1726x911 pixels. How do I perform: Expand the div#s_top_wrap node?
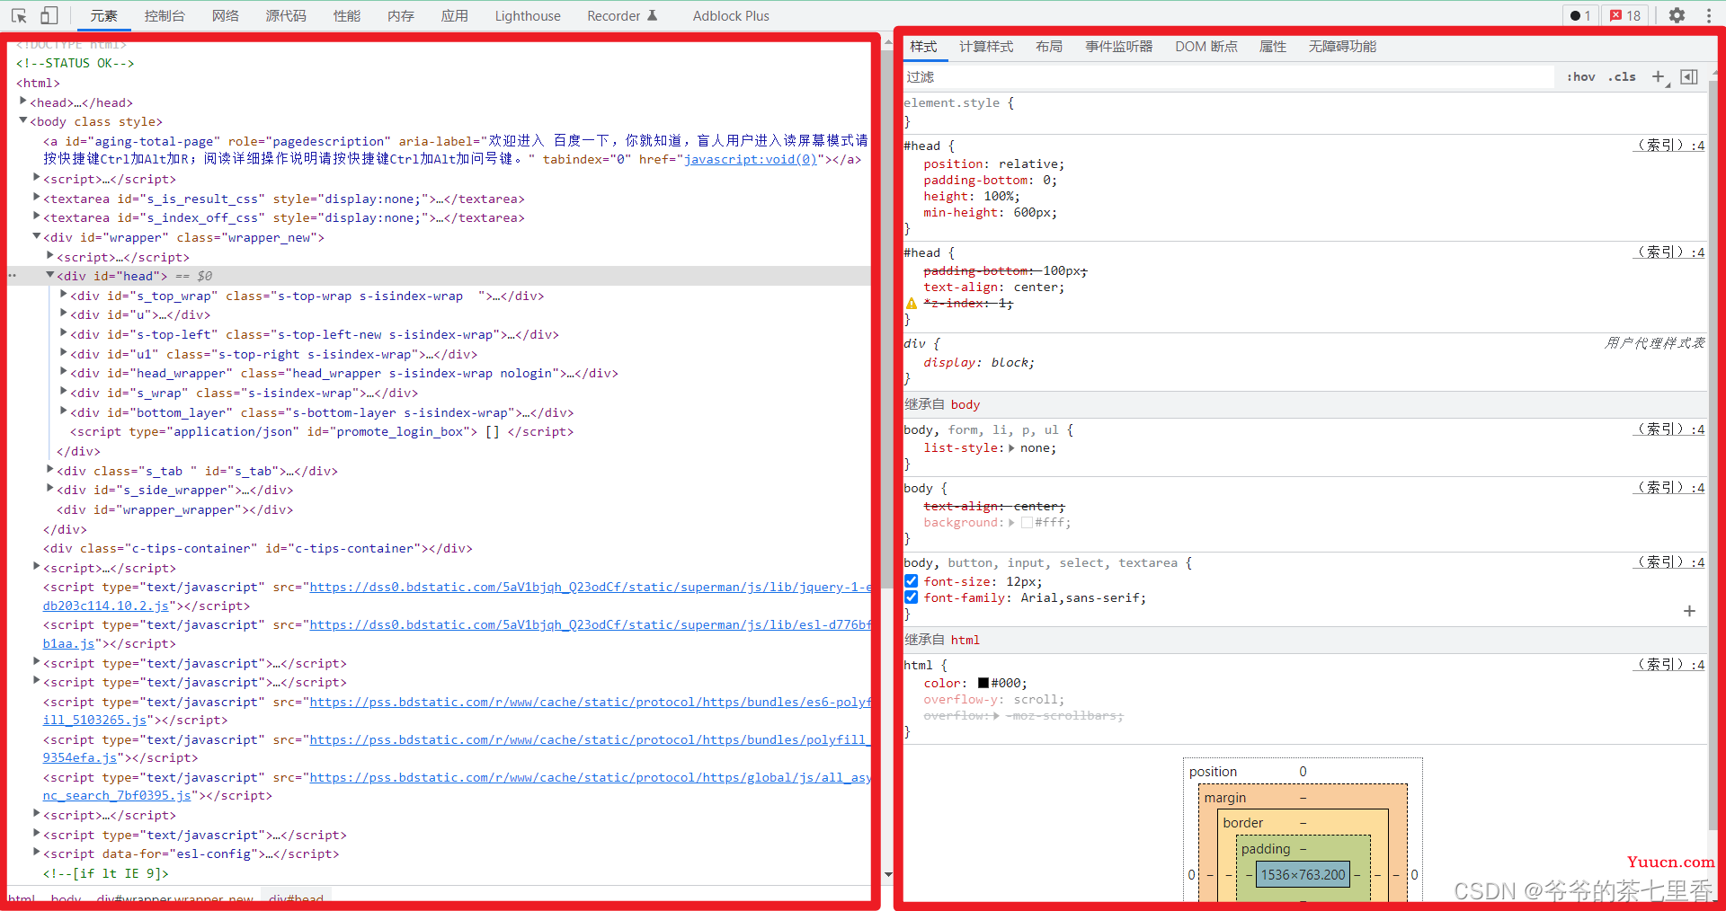[64, 296]
